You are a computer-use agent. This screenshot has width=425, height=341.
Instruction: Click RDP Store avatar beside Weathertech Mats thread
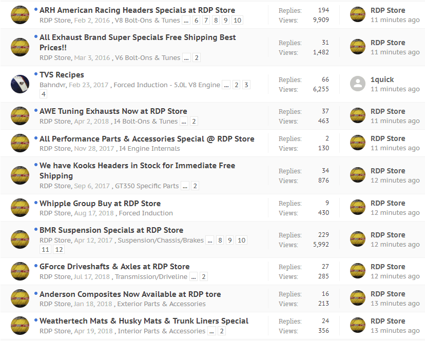tap(20, 326)
